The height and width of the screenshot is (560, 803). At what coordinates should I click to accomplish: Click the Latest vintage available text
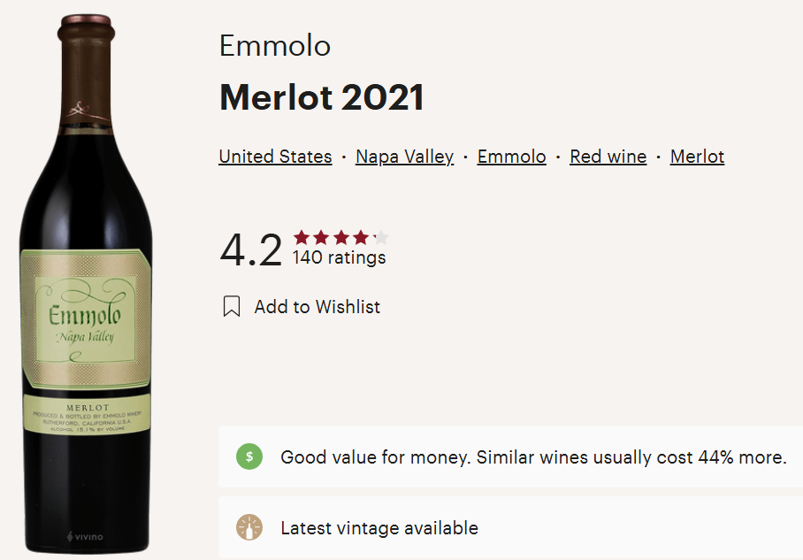(379, 528)
